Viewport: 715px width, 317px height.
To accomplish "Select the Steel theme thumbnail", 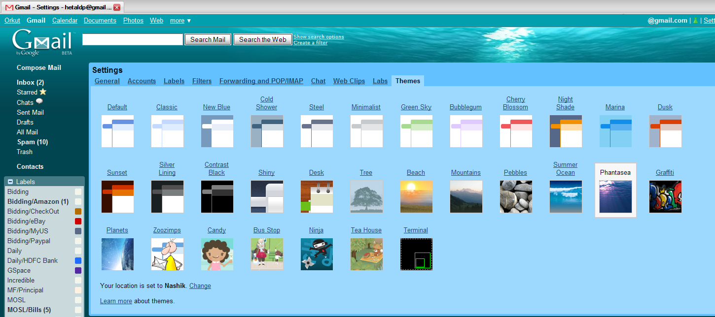I will (317, 131).
